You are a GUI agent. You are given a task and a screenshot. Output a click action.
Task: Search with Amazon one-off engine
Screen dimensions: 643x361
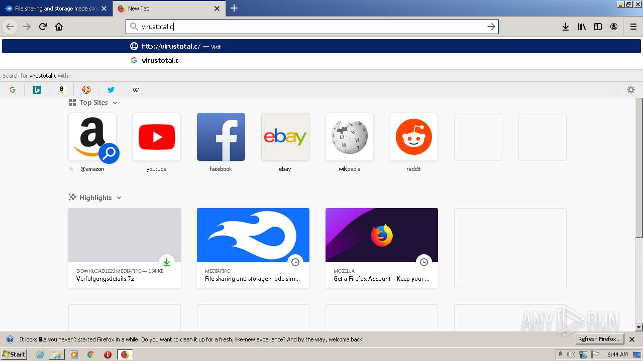(x=62, y=90)
